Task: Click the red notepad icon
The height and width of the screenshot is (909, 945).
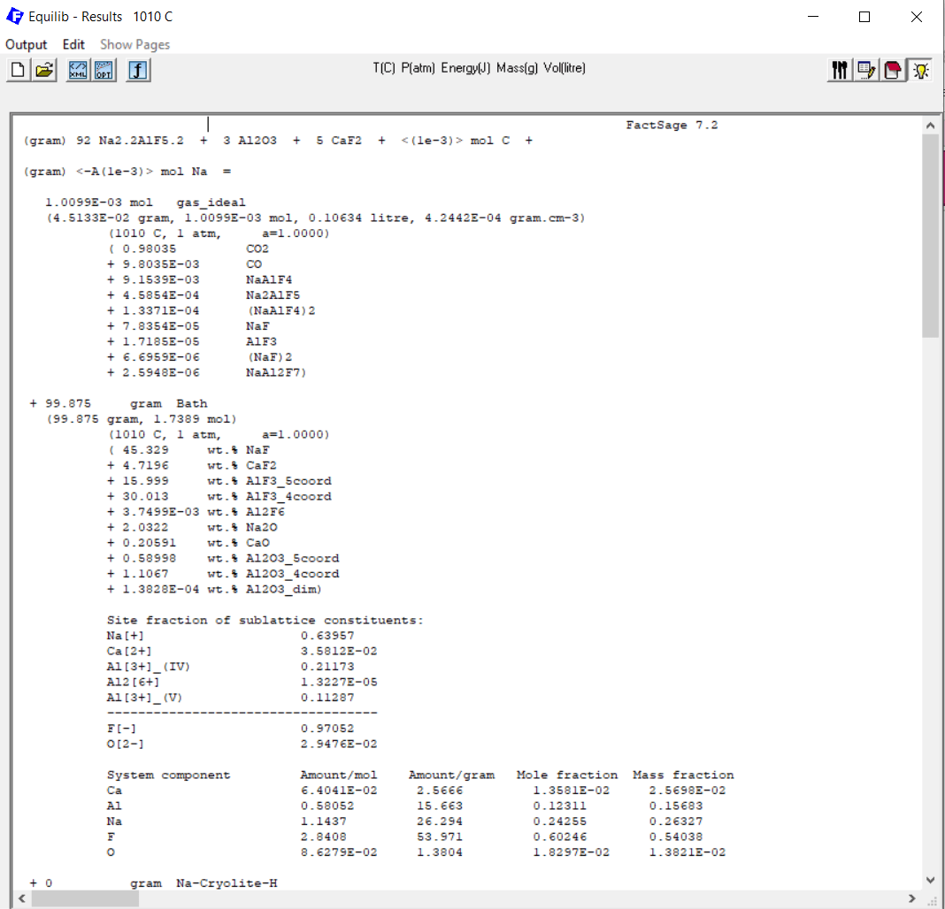Action: point(894,70)
